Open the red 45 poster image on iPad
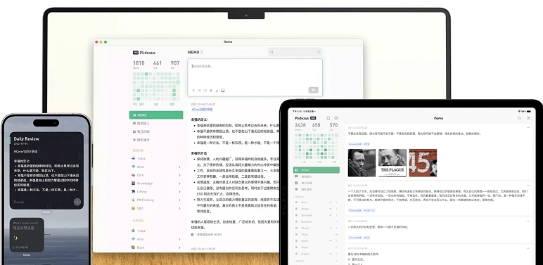Image resolution: width=543 pixels, height=265 pixels. (x=423, y=162)
